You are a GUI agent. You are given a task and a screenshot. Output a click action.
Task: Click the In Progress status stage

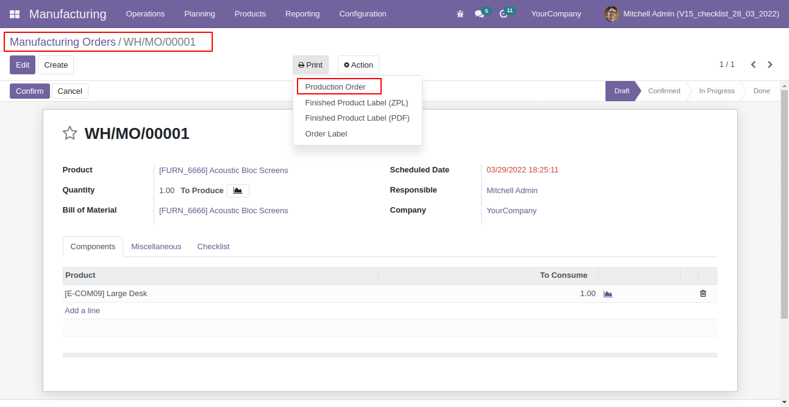[x=716, y=91]
